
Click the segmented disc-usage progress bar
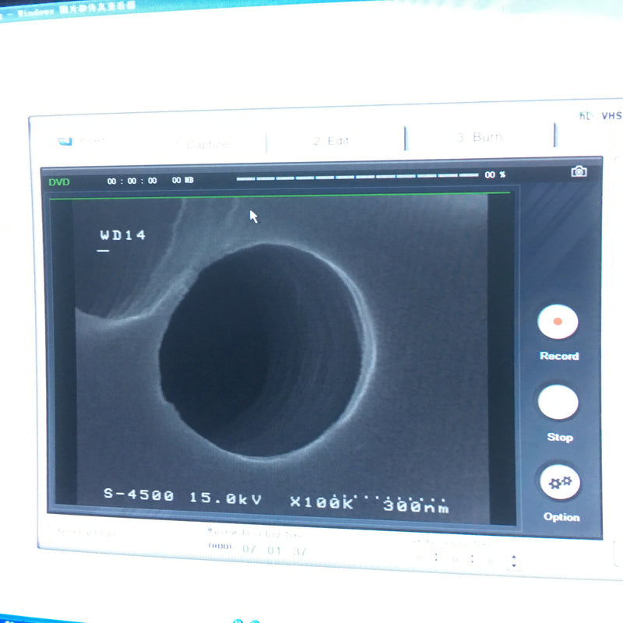357,177
